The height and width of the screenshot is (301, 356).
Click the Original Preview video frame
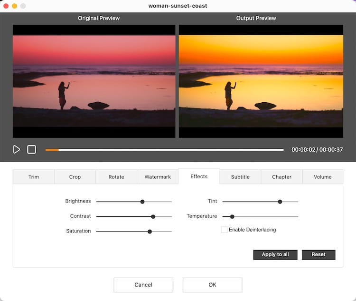point(94,81)
